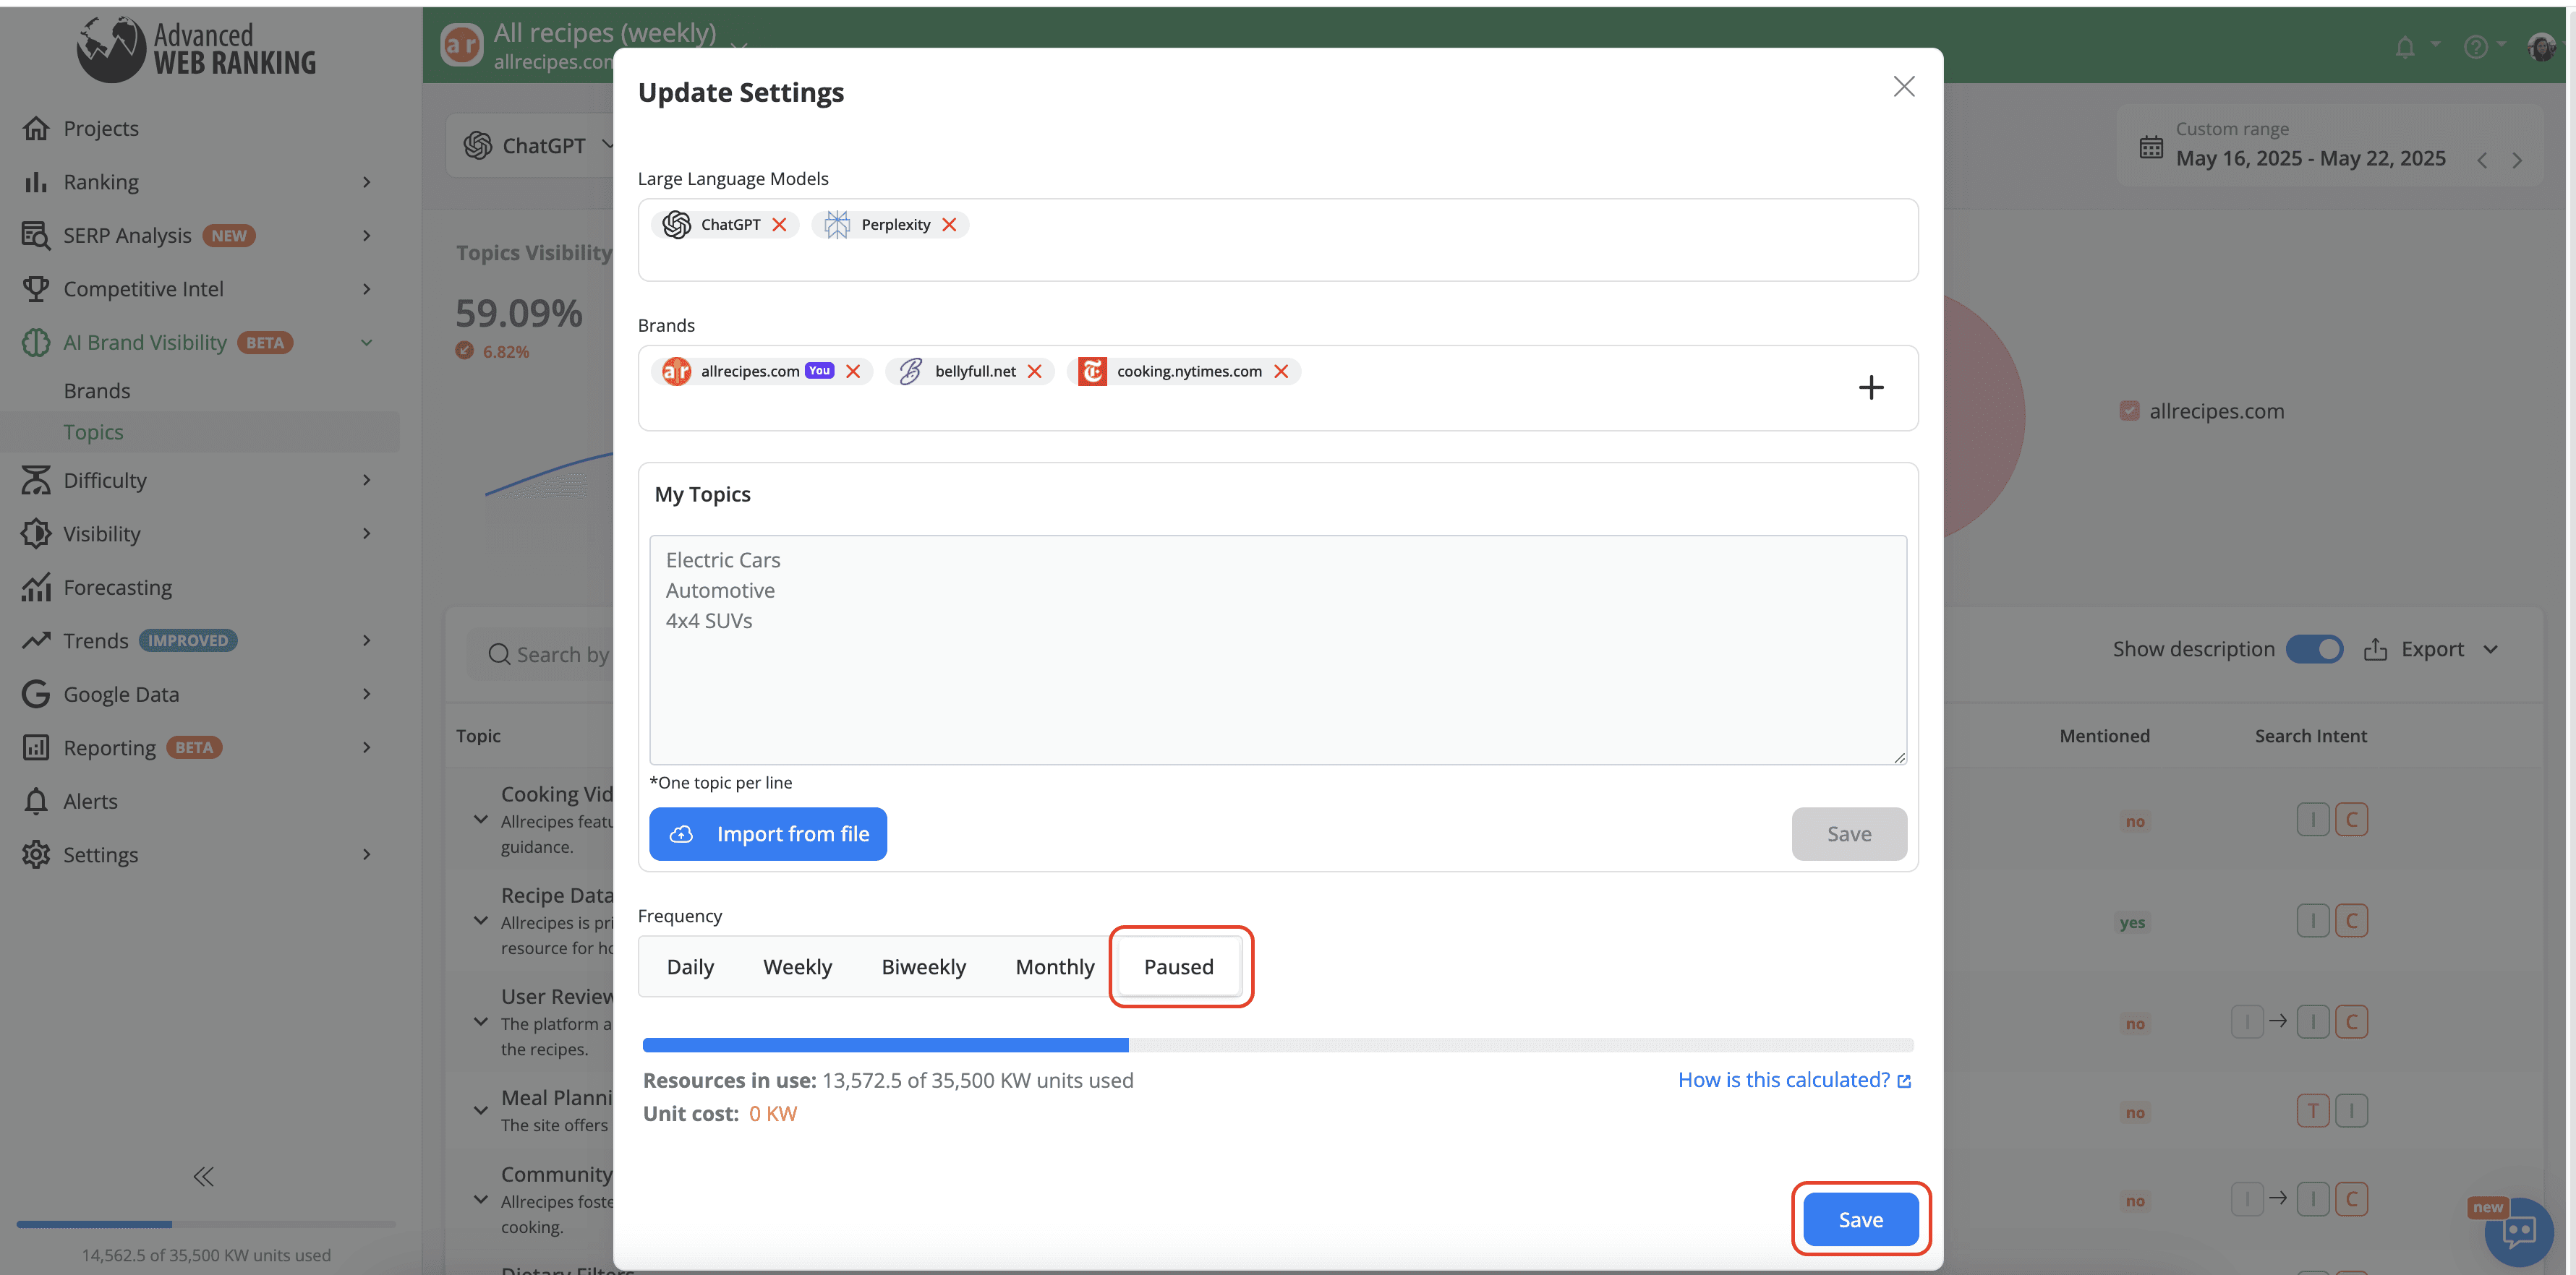Open Alerts bell in sidebar

coord(36,802)
